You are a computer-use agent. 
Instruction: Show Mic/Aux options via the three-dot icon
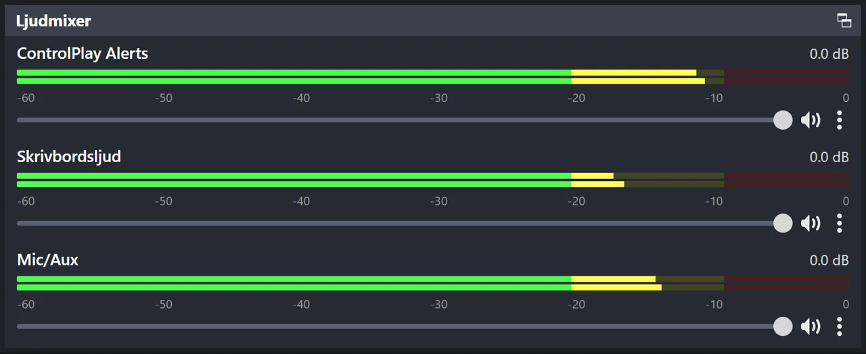pos(840,326)
